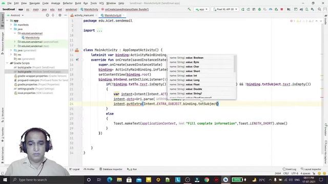Click the gutter icon next to class MainActivity
This screenshot has width=328, height=184.
coord(77,50)
